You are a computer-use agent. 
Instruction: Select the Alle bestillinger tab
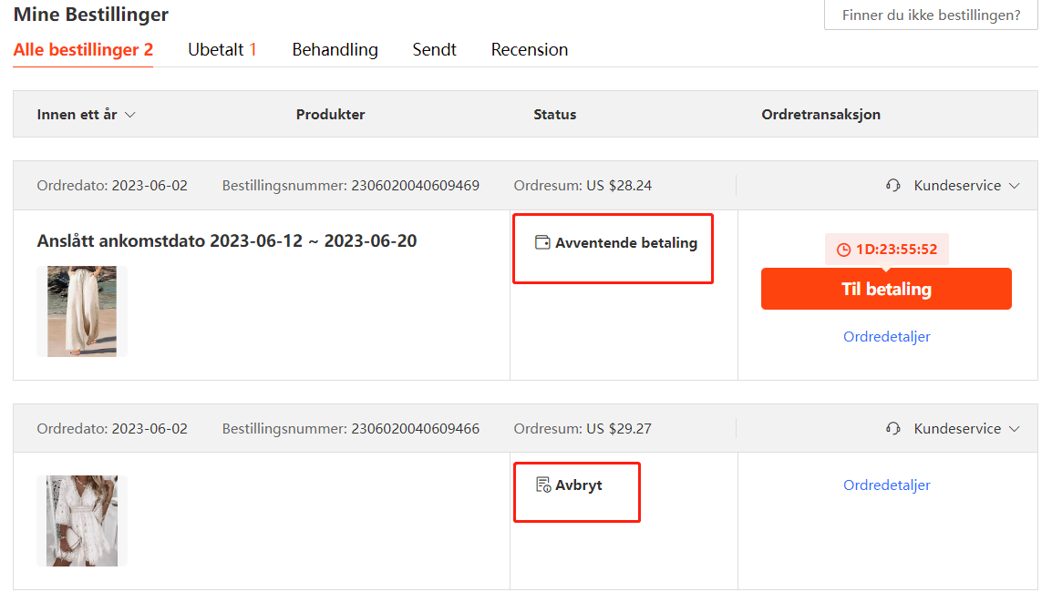[x=83, y=50]
